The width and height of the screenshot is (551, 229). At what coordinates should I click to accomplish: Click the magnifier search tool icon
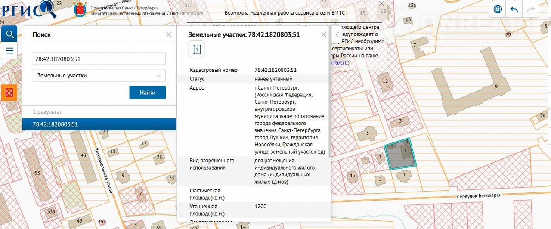[x=9, y=34]
